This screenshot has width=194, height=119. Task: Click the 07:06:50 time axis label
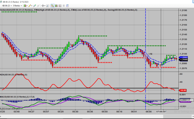coord(161,112)
